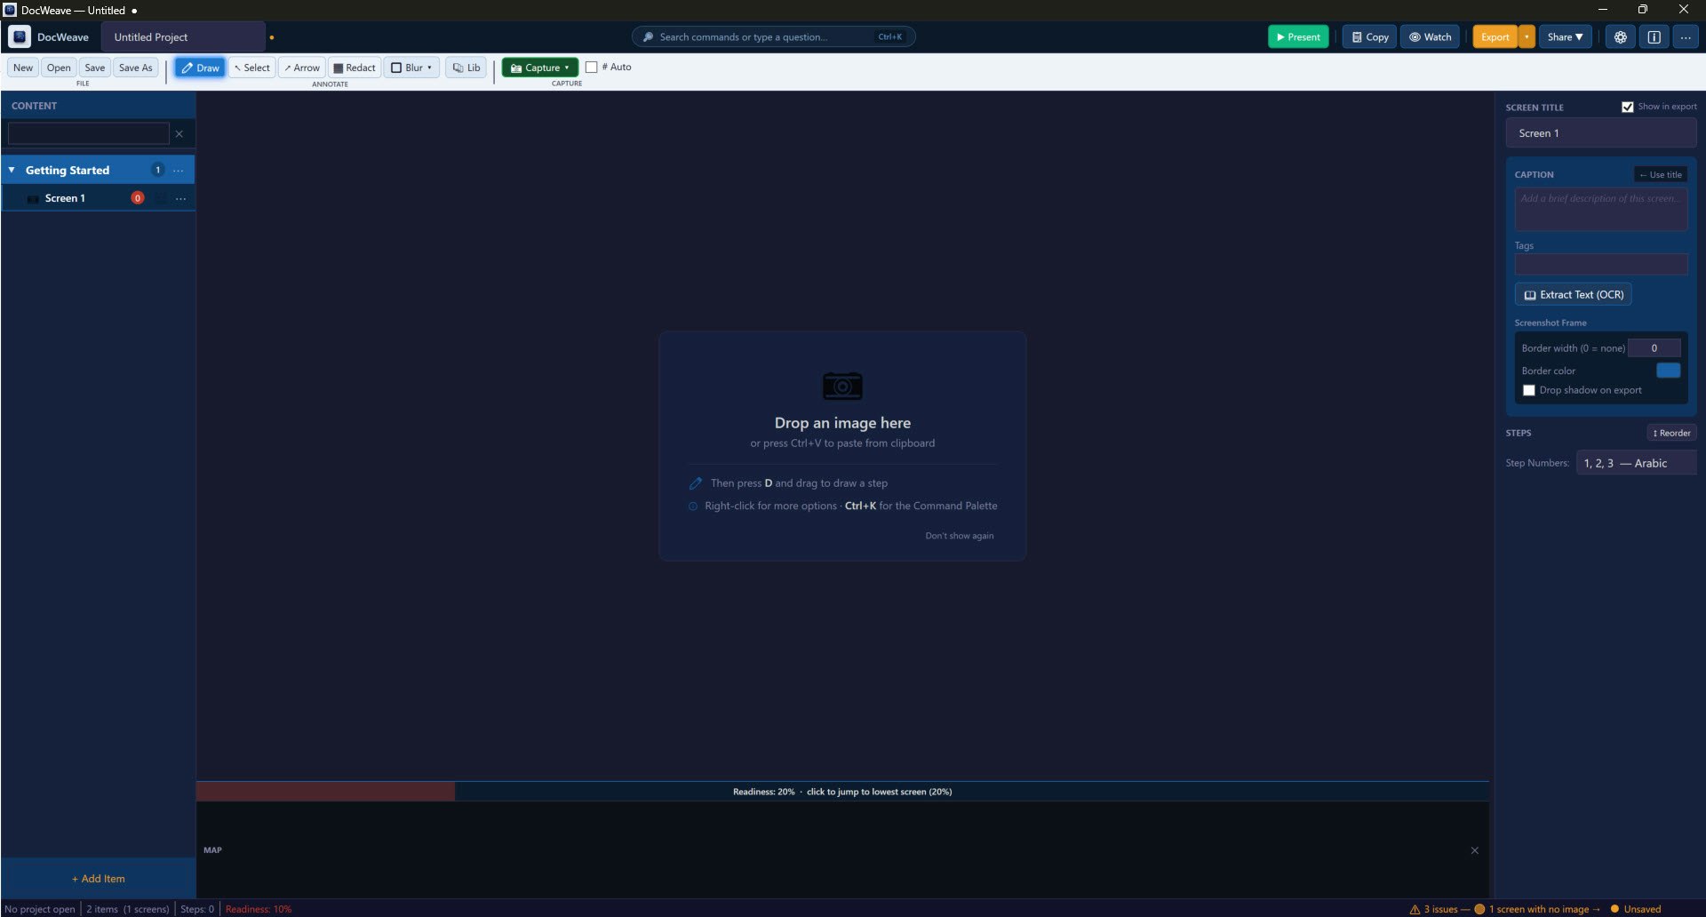Click the Reorder steps button

click(1671, 433)
